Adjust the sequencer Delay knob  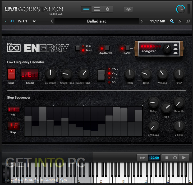click(x=154, y=103)
